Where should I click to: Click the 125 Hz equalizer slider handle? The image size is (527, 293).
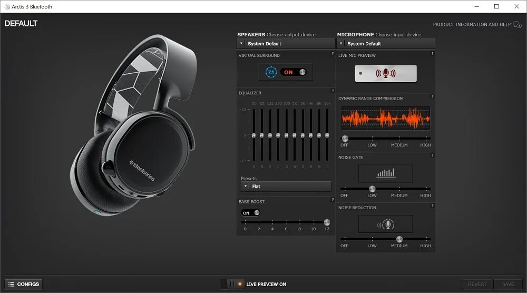(x=270, y=135)
